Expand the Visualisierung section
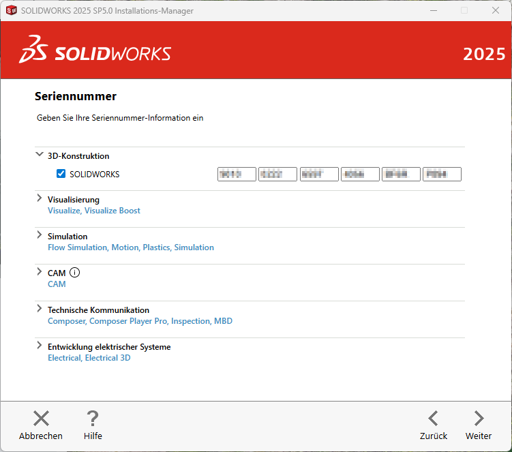 click(x=39, y=198)
